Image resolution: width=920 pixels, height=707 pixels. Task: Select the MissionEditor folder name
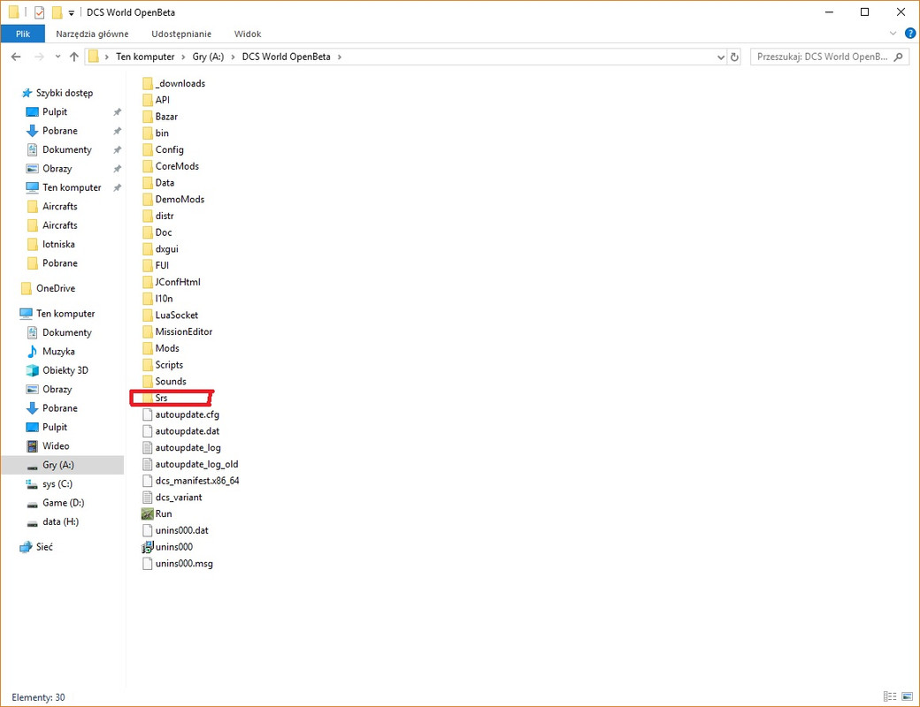(x=184, y=331)
